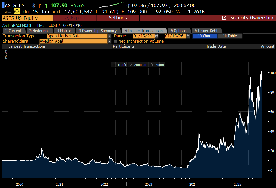Click the AST SPACEMOBILE INC company name
The width and height of the screenshot is (276, 188).
tap(23, 26)
